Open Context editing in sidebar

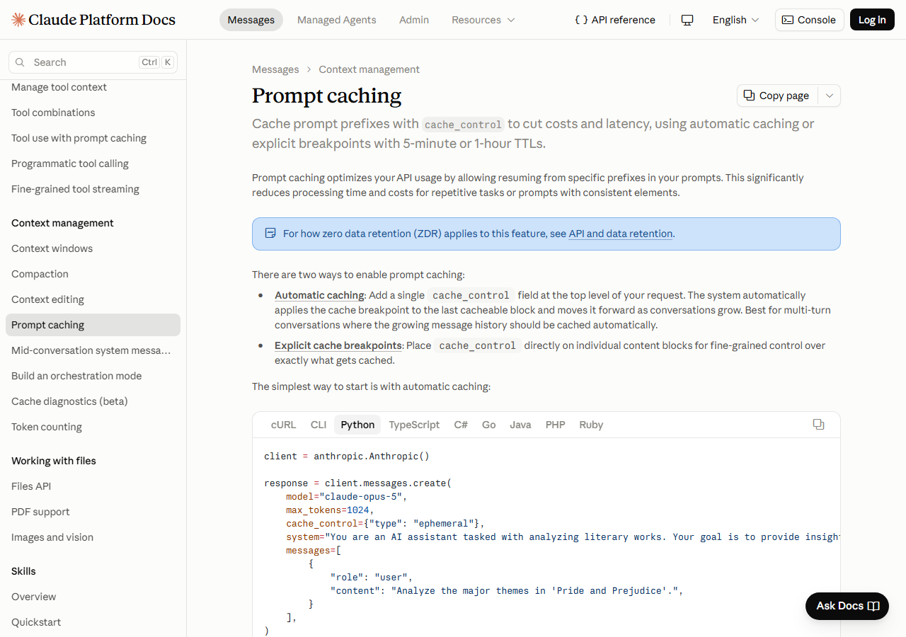pyautogui.click(x=93, y=299)
